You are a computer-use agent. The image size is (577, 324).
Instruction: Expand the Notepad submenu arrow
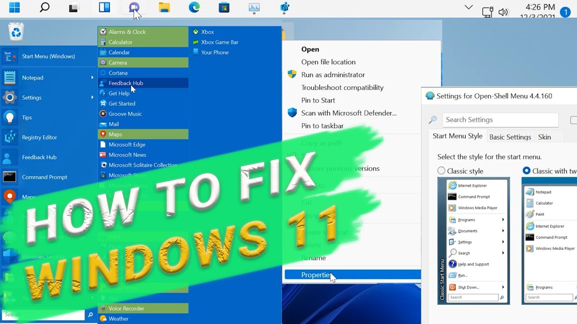92,77
